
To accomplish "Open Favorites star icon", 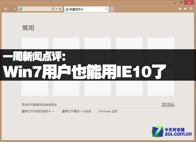I will click(x=185, y=9).
